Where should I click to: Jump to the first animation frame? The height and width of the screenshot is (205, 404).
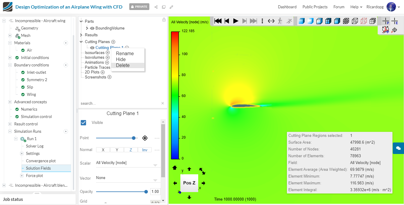coord(218,21)
